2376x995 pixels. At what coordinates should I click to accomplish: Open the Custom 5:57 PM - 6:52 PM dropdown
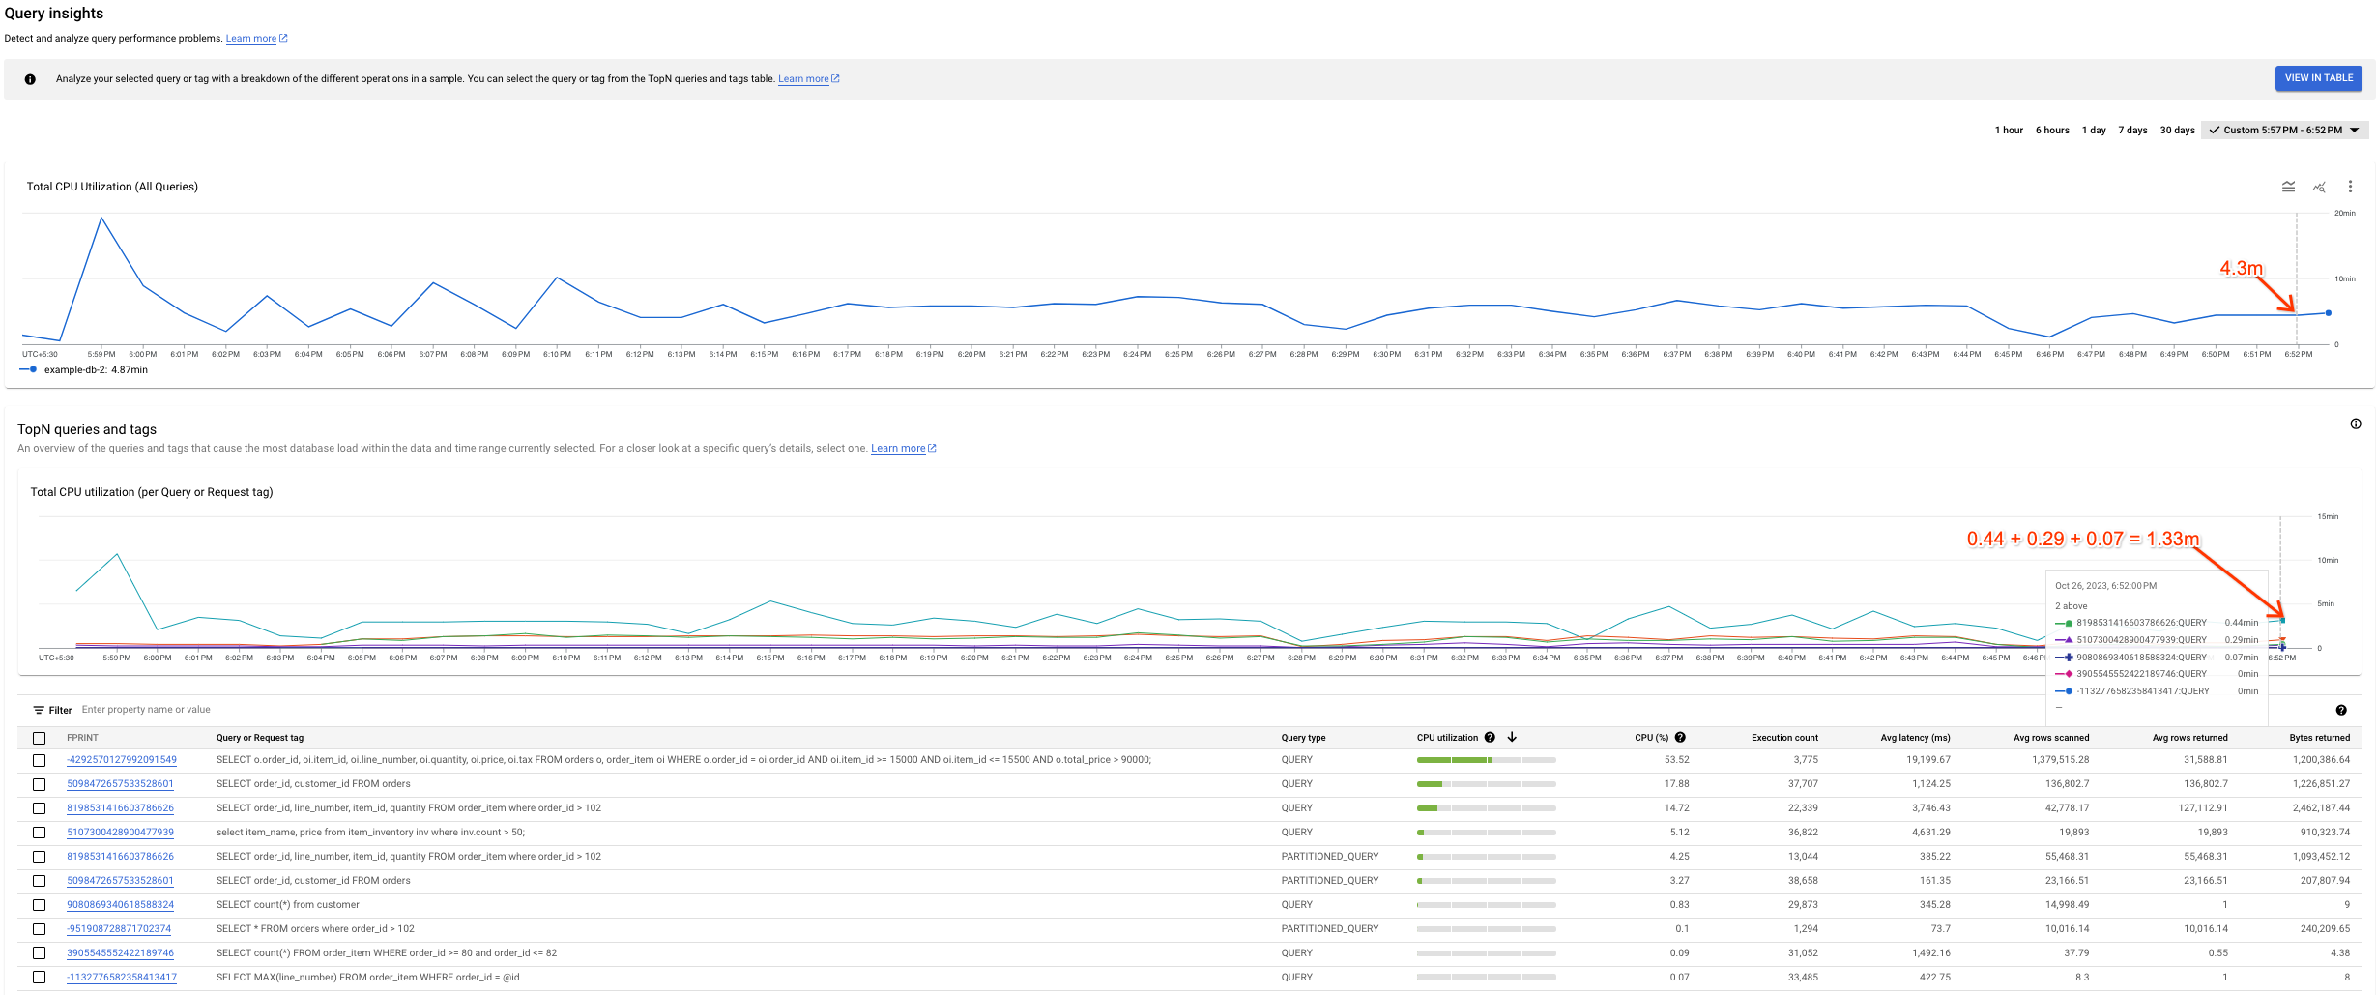pos(2285,130)
